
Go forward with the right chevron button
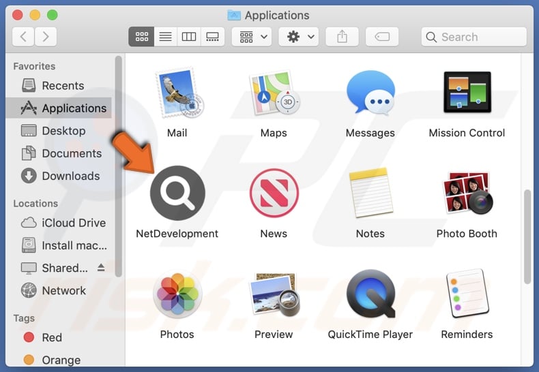46,36
